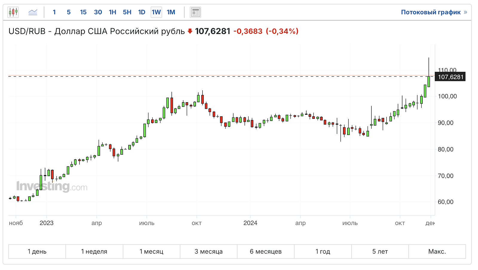Click the 80,00 price axis label
Image resolution: width=478 pixels, height=270 pixels.
coord(445,149)
